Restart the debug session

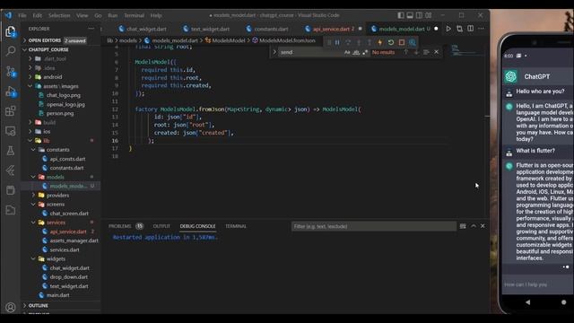[391, 42]
